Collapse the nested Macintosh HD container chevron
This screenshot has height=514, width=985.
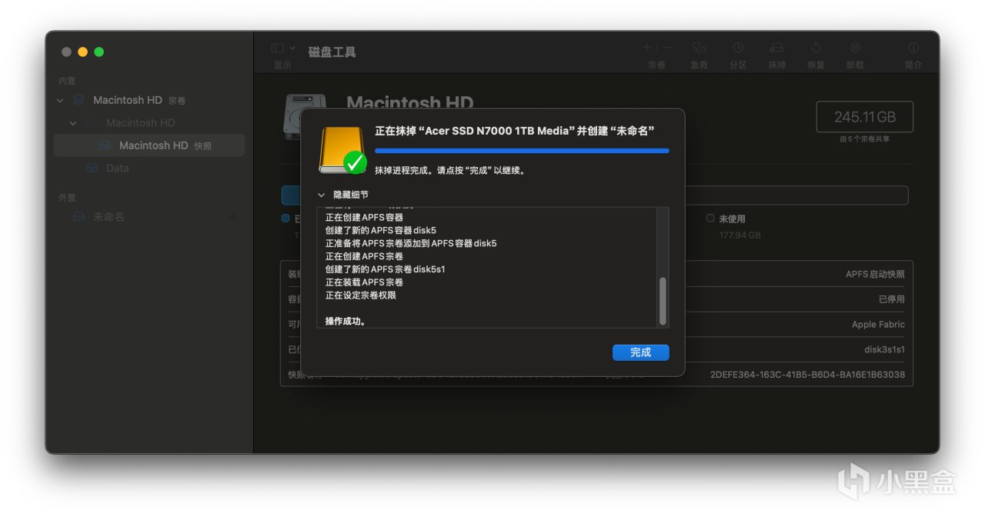point(73,123)
